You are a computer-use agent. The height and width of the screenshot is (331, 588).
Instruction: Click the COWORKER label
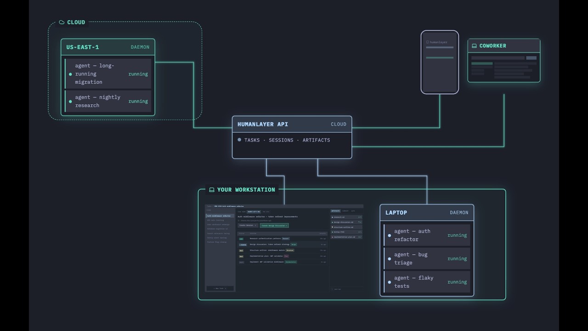pyautogui.click(x=492, y=46)
